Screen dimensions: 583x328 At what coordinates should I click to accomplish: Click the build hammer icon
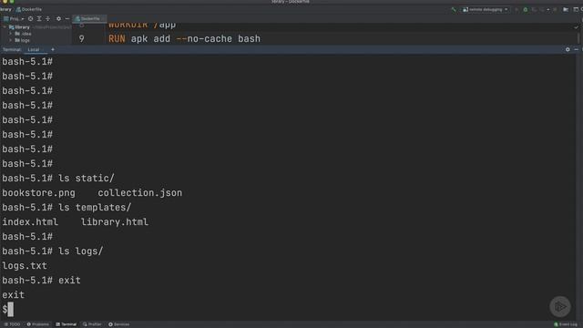454,10
